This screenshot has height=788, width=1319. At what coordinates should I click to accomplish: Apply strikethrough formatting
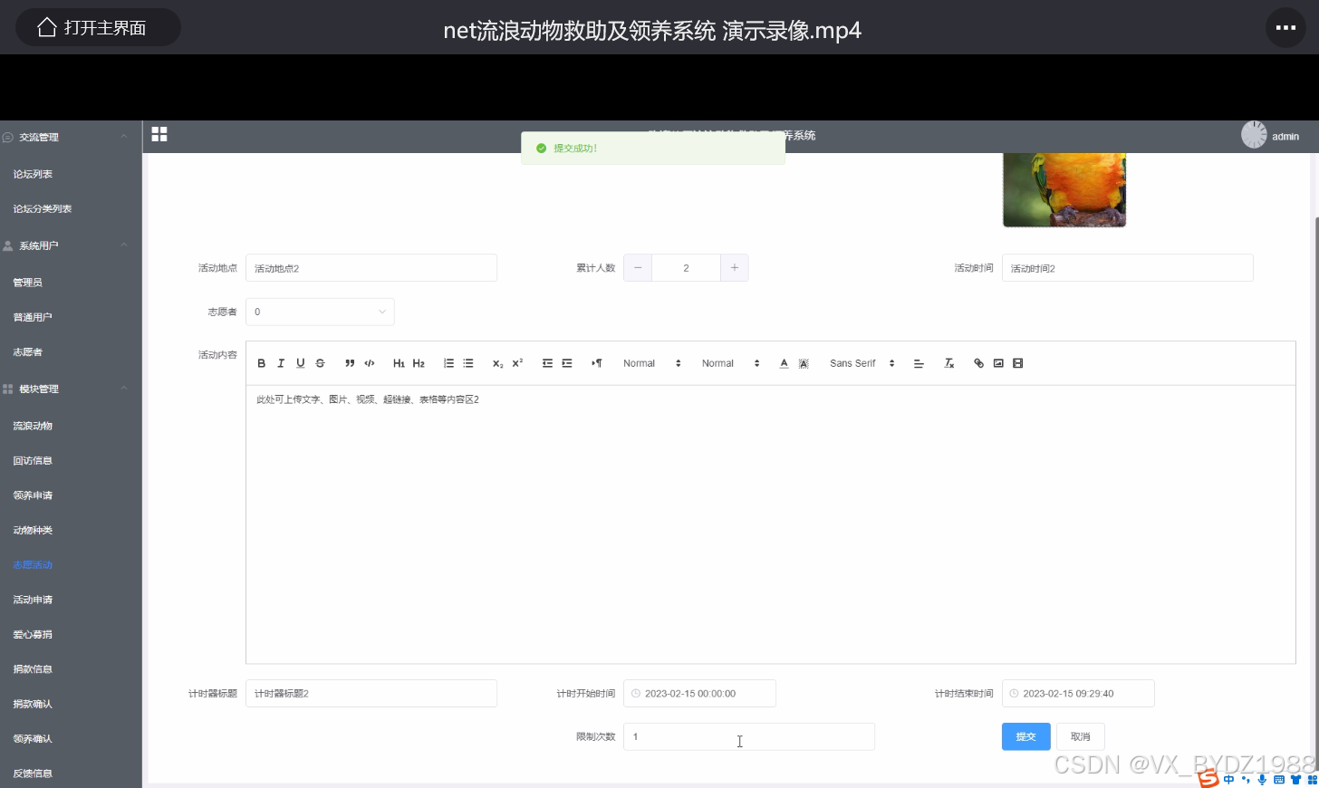tap(320, 363)
